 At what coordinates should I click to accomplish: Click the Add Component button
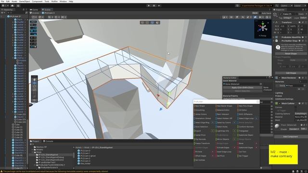tap(291, 136)
